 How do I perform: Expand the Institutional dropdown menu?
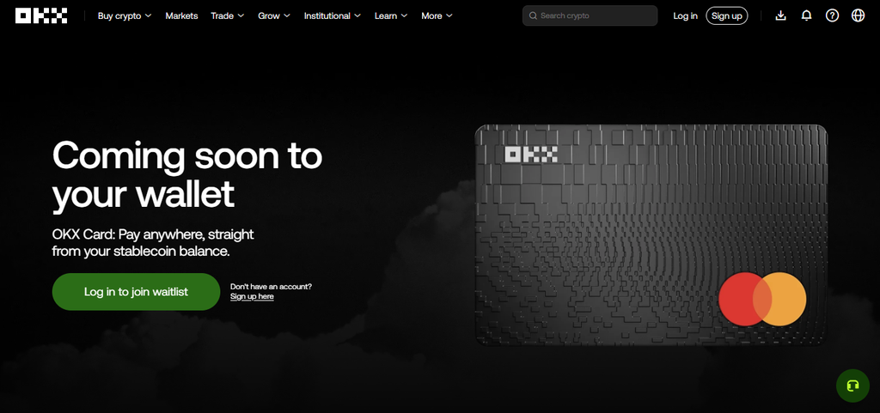[333, 15]
